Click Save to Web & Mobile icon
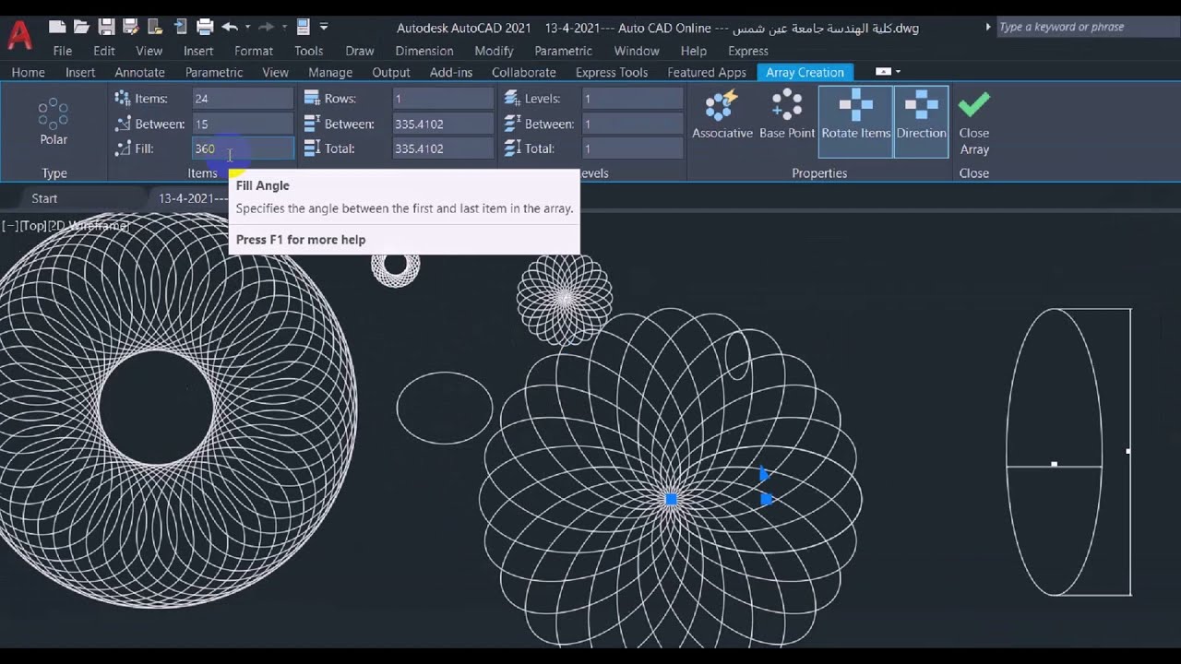 pos(180,27)
